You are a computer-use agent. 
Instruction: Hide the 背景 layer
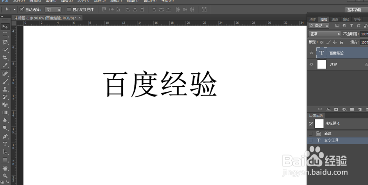[x=311, y=64]
